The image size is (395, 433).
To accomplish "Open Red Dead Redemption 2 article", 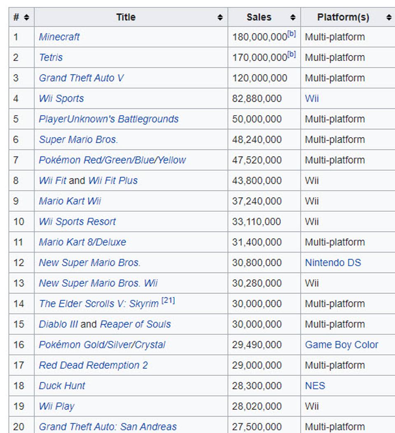I will (x=93, y=365).
